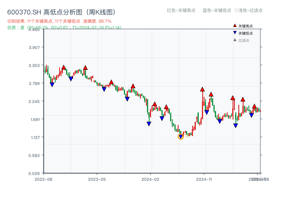This screenshot has height=216, width=289.
Task: Toggle the 关键低点 label in the right-hand legend
Action: (x=246, y=33)
